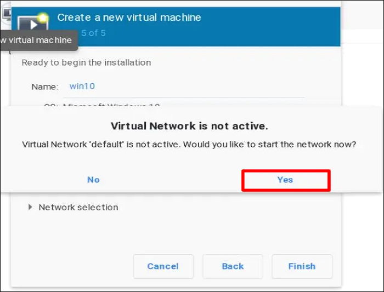
Task: Click the 'virtual machine' tooltip
Action: [x=36, y=40]
